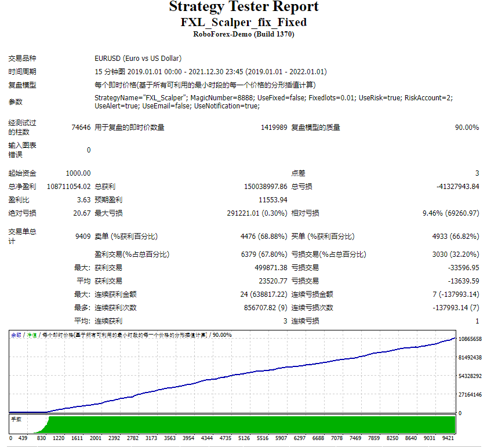Viewport: 498px width, 447px height.
Task: Click the largest profit trade 499871.38
Action: pos(271,268)
